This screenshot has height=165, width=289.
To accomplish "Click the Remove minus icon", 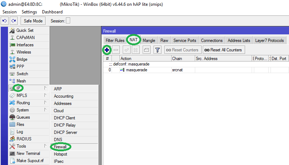I will click(116, 50).
